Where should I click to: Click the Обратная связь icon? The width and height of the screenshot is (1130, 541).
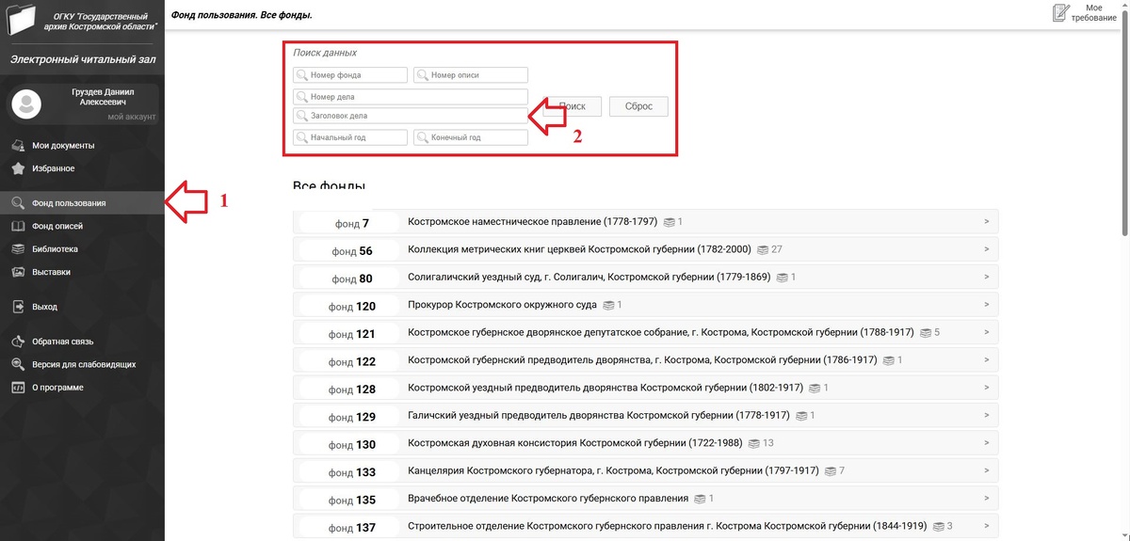17,342
